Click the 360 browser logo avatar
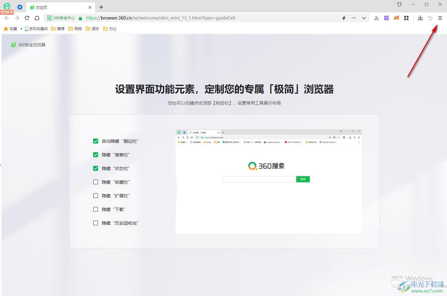This screenshot has width=447, height=296. (7, 6)
